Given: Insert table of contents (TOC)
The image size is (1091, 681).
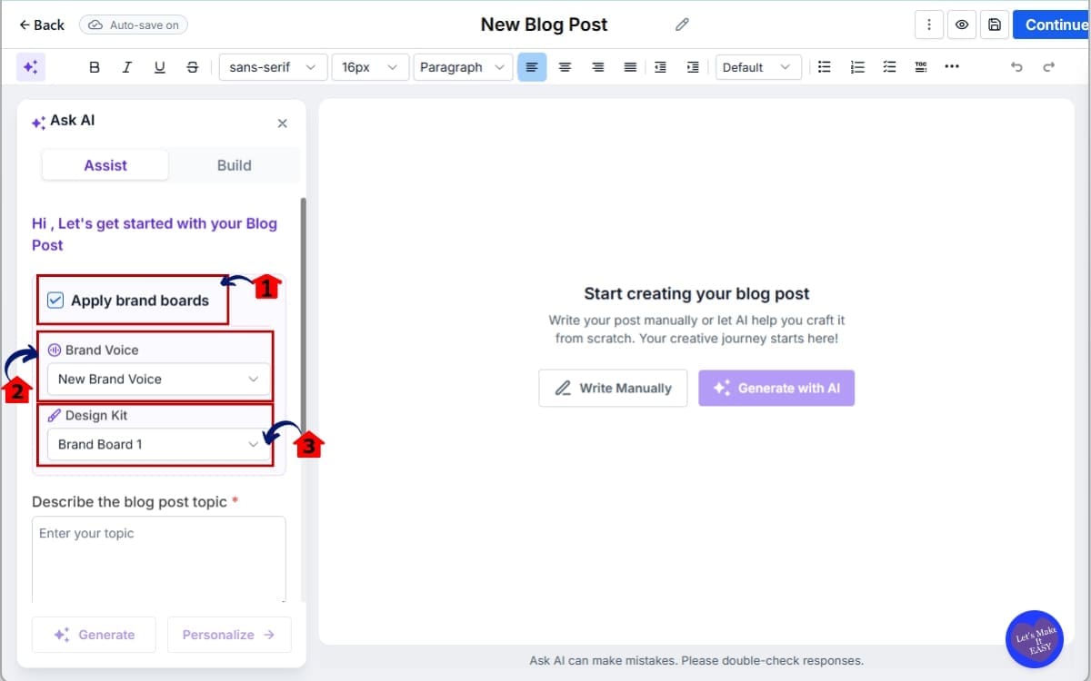Looking at the screenshot, I should click(x=921, y=67).
